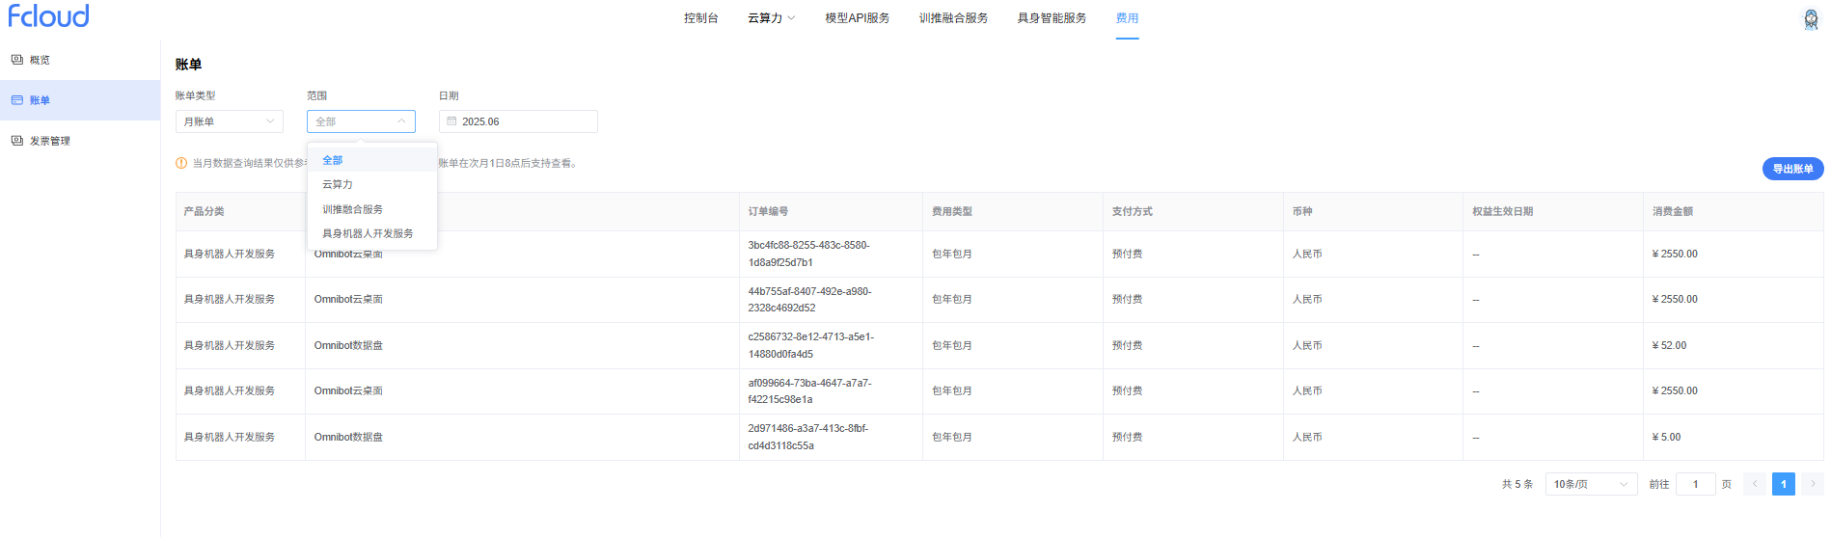Viewport: 1831px width, 537px height.
Task: Click the orange notice info icon
Action: point(181,163)
